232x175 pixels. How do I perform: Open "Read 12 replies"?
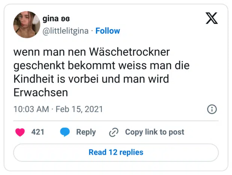pyautogui.click(x=116, y=152)
